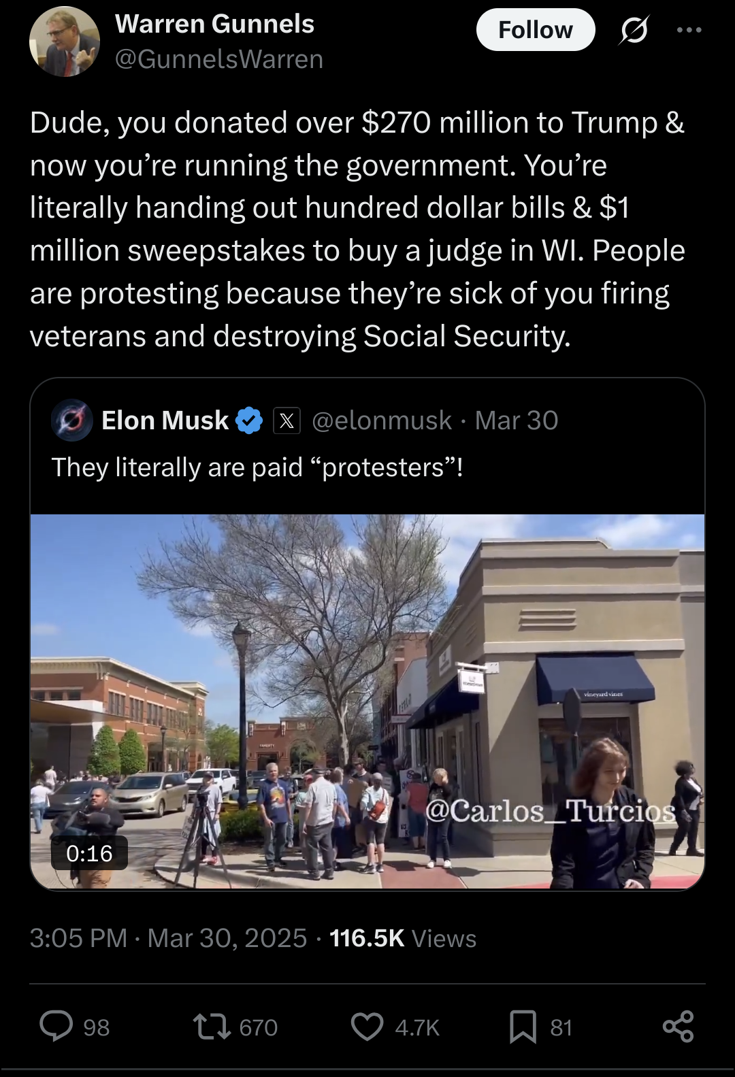735x1077 pixels.
Task: Open quoted tweet text about paid protesters
Action: 257,467
